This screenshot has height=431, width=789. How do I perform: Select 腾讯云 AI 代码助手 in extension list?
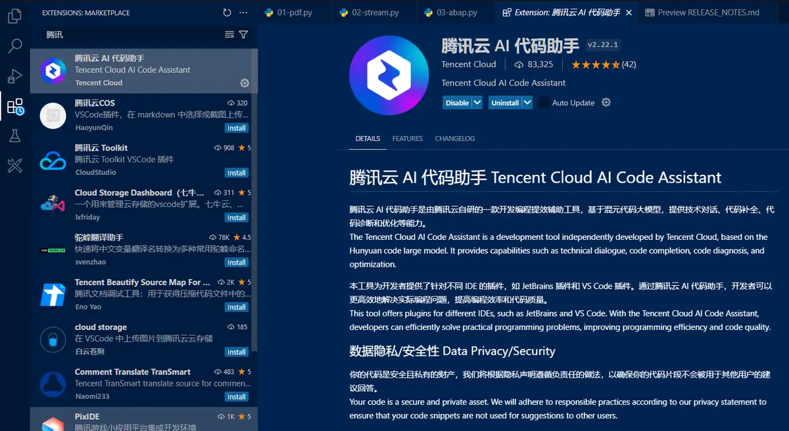click(x=144, y=70)
